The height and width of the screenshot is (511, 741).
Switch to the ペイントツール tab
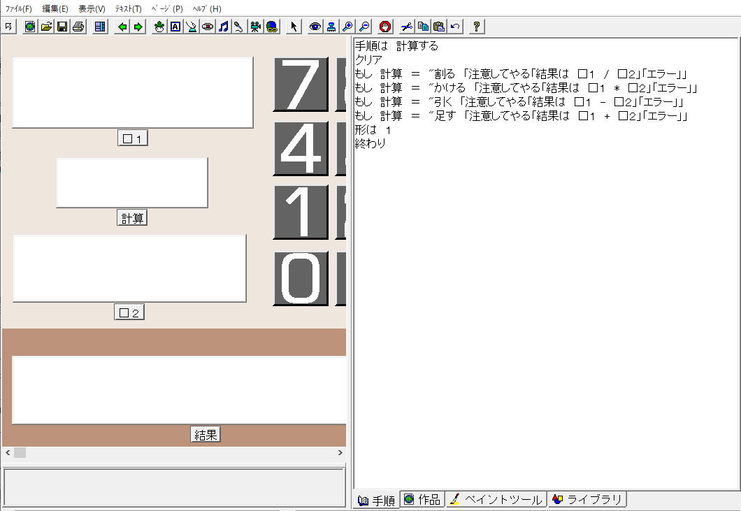496,500
